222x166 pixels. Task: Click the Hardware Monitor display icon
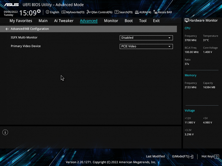click(187, 20)
